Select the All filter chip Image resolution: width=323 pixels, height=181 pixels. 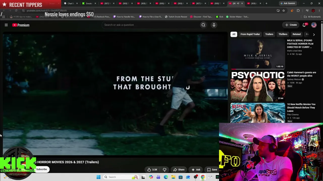(234, 34)
